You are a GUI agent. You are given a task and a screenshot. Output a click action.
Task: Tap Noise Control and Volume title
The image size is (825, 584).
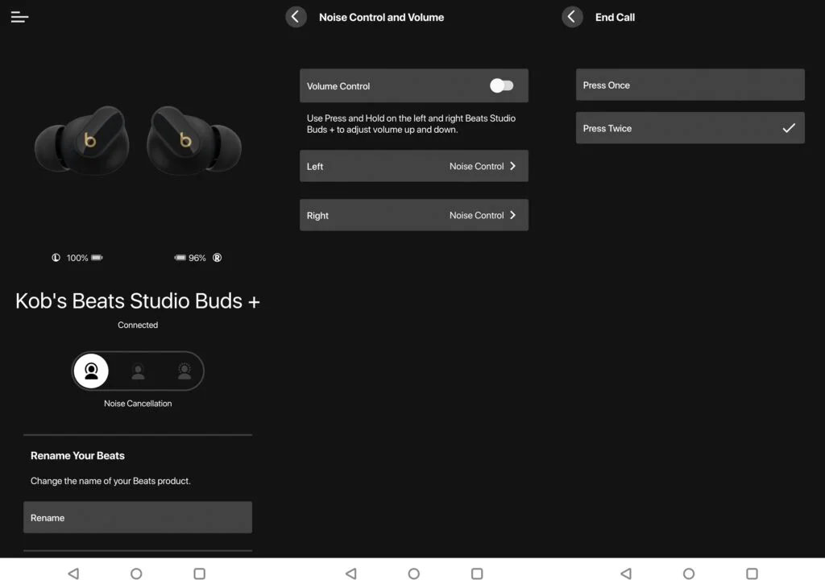[381, 18]
